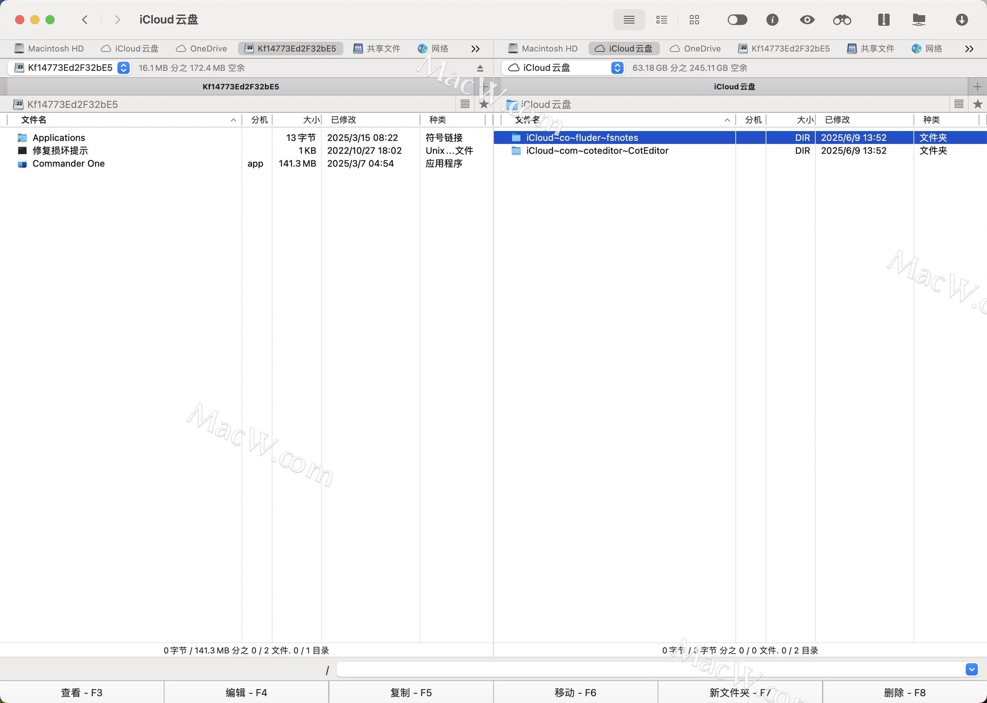The width and height of the screenshot is (987, 703).
Task: Click 编辑 - F4 button
Action: (246, 692)
